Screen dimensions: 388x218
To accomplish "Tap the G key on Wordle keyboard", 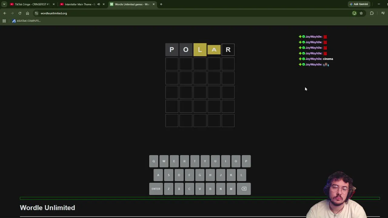I will tap(200, 175).
